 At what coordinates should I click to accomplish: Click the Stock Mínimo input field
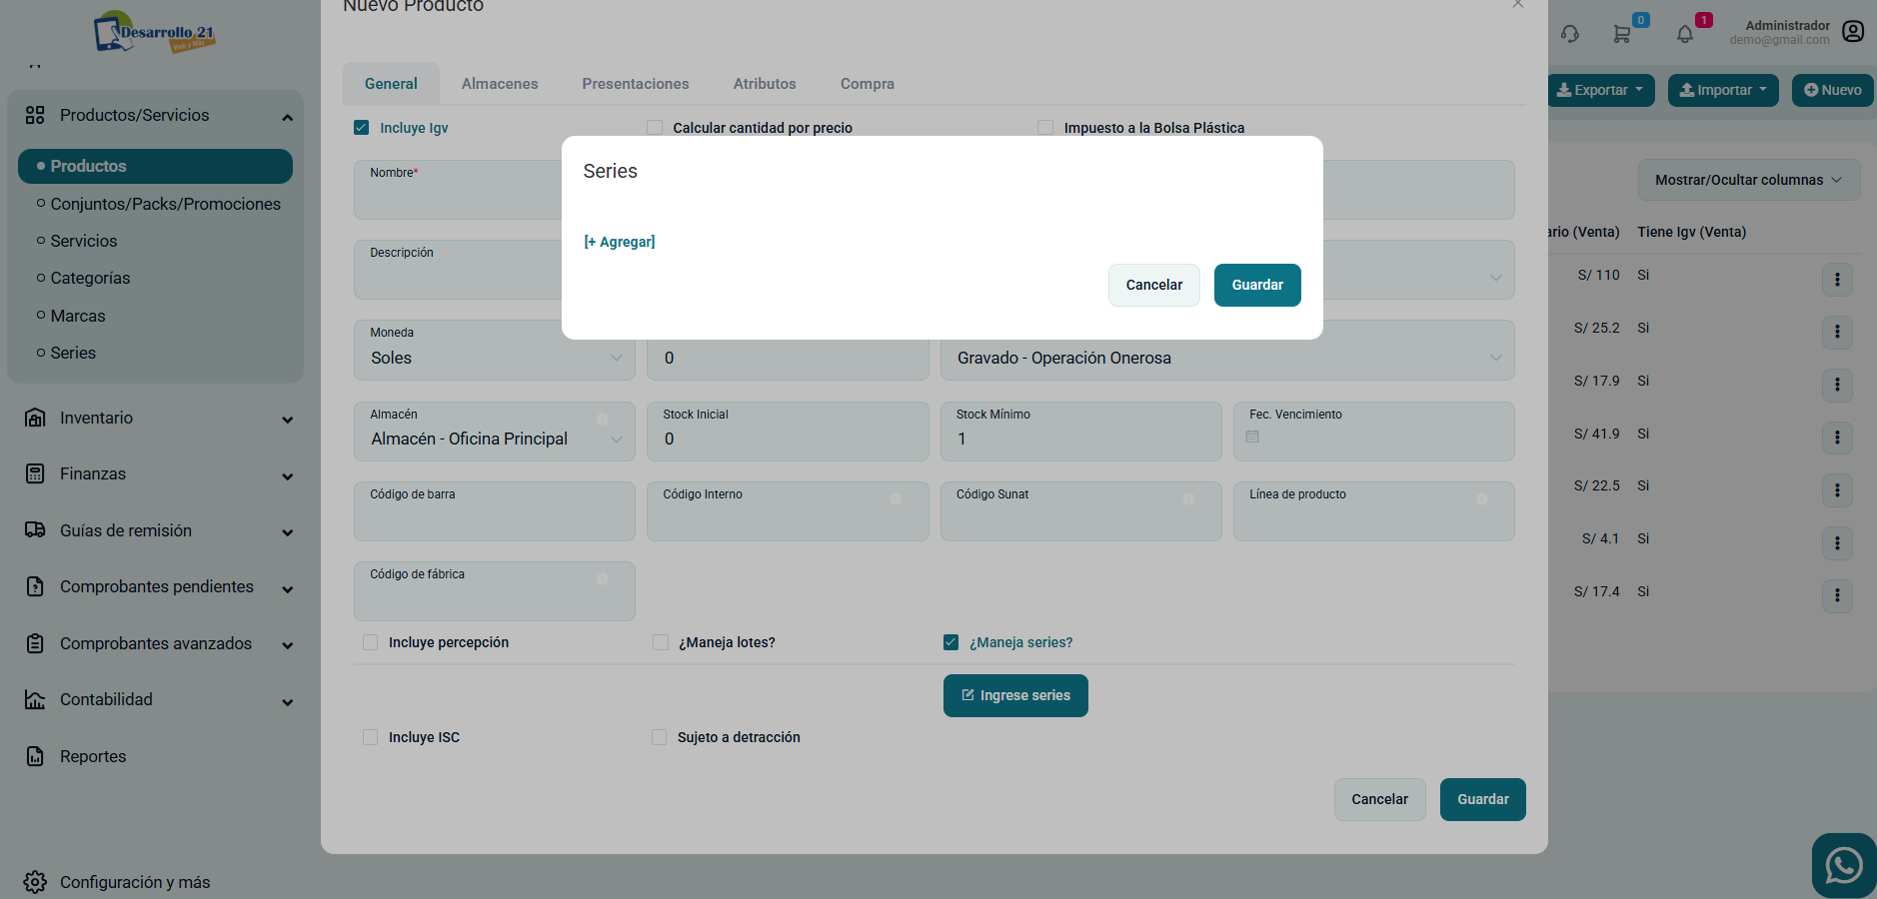[1079, 439]
